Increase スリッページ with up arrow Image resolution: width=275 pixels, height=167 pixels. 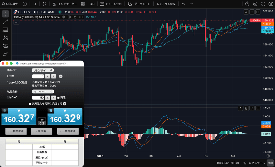point(48,98)
